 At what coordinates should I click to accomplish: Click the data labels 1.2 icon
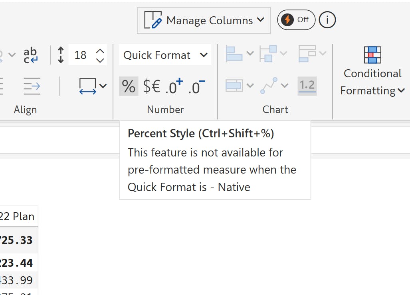tap(307, 86)
